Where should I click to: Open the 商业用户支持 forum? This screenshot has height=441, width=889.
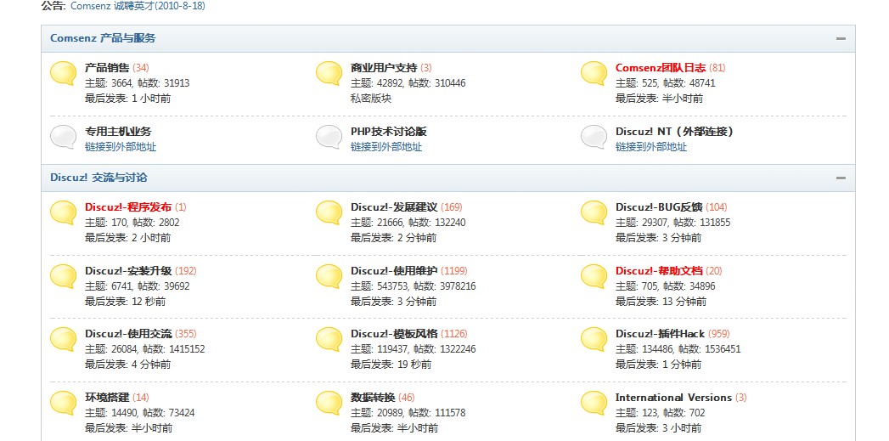click(x=384, y=67)
